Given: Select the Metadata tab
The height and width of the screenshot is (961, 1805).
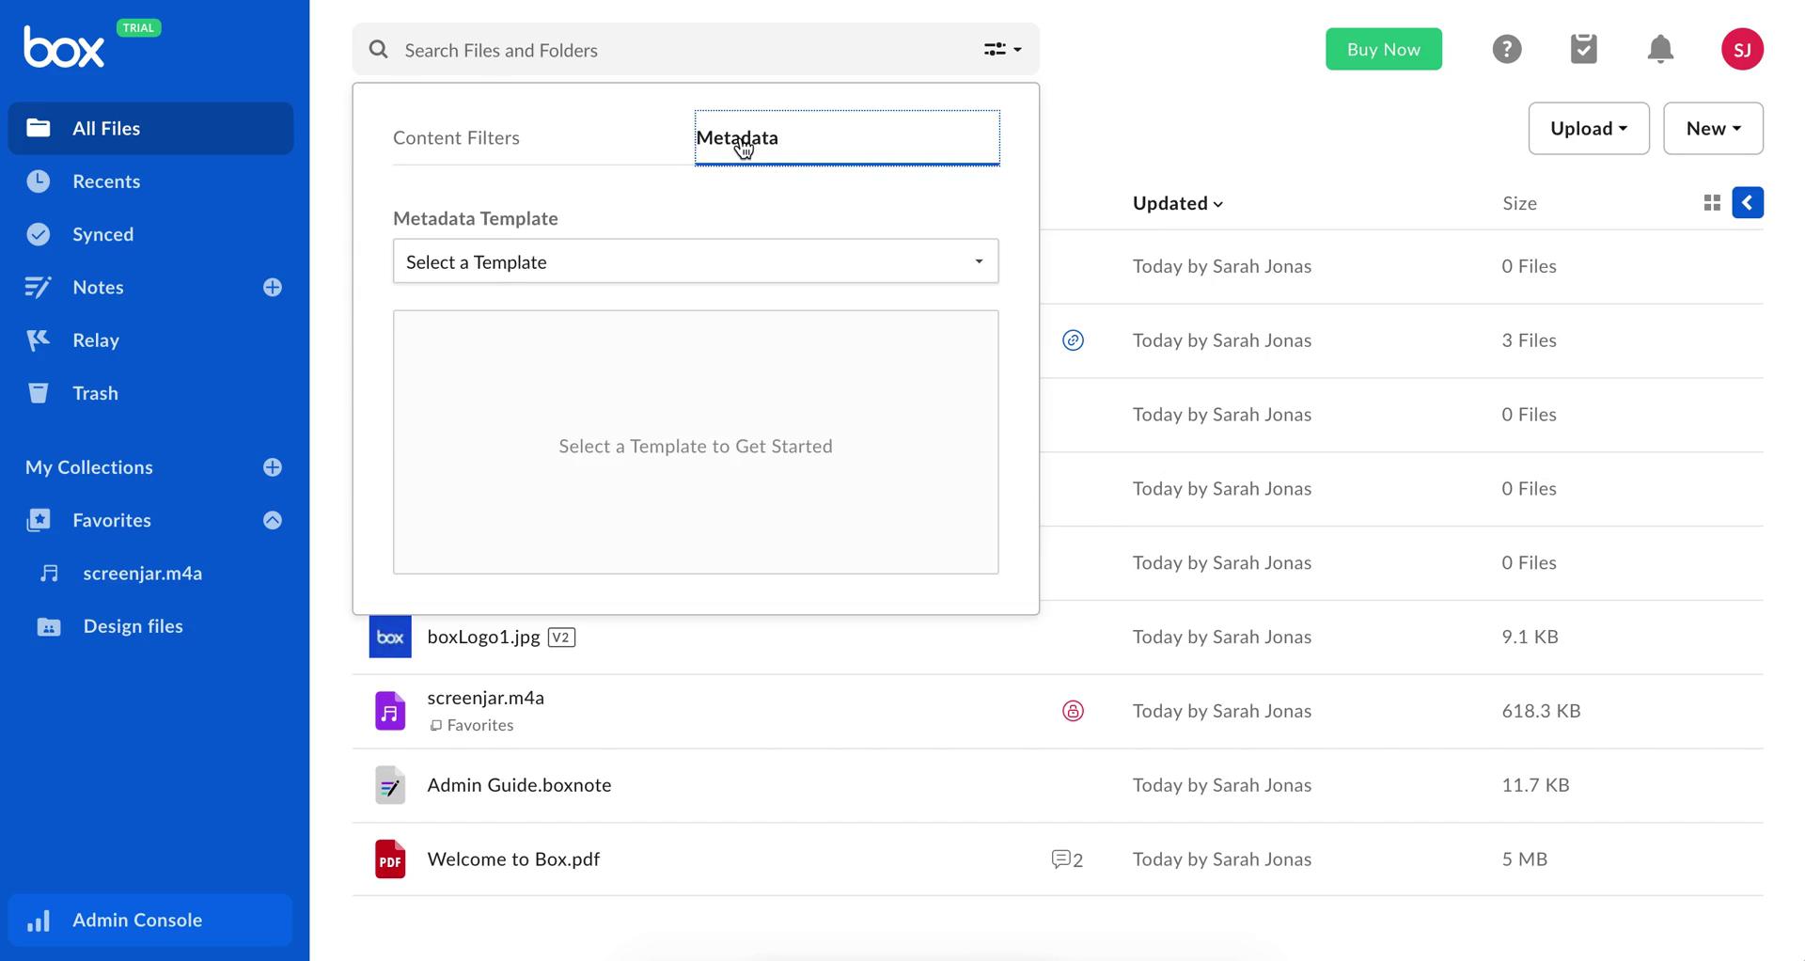Looking at the screenshot, I should click(x=846, y=137).
